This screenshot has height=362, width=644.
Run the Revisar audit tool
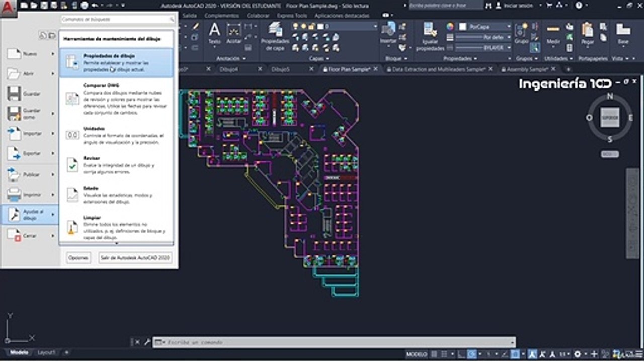116,165
